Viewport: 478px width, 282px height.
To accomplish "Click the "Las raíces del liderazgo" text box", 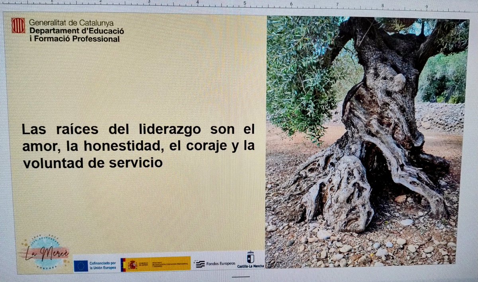I will tap(138, 146).
